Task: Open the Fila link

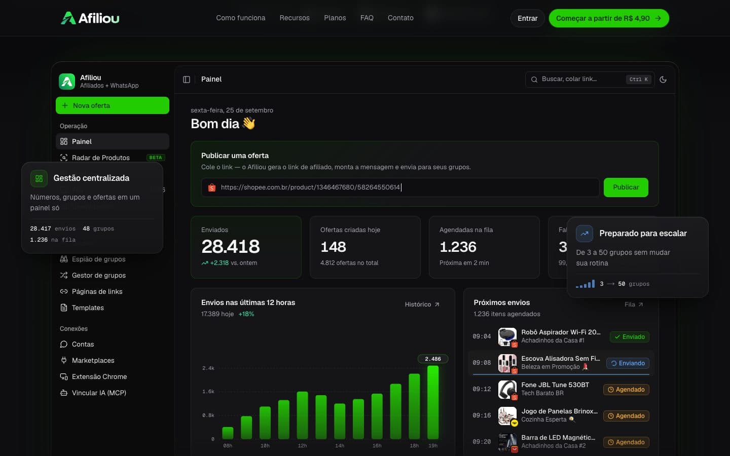Action: tap(634, 305)
